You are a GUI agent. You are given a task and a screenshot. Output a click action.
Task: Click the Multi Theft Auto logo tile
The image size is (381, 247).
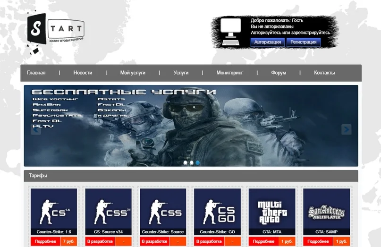point(272,209)
